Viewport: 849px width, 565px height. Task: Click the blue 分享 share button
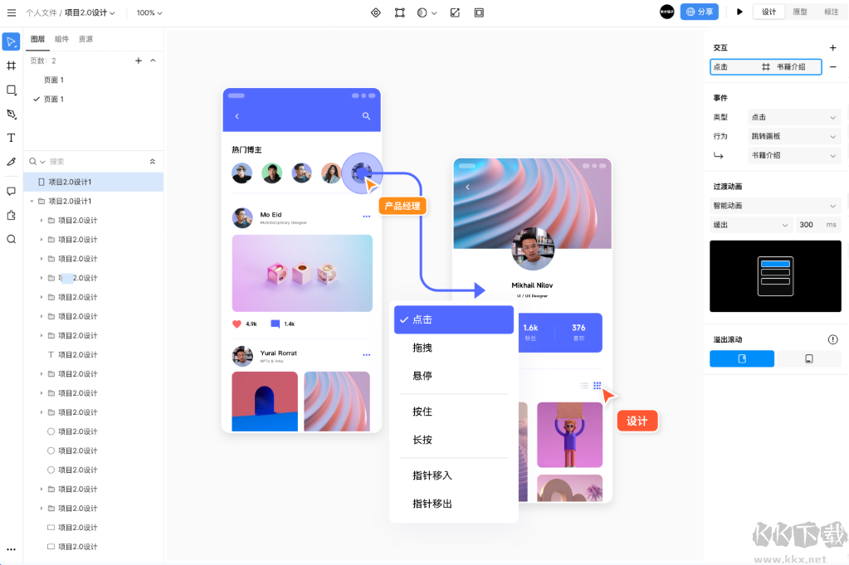coord(699,12)
